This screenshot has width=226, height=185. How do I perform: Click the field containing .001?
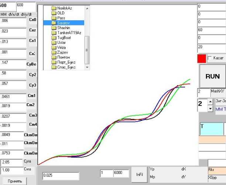point(13,54)
